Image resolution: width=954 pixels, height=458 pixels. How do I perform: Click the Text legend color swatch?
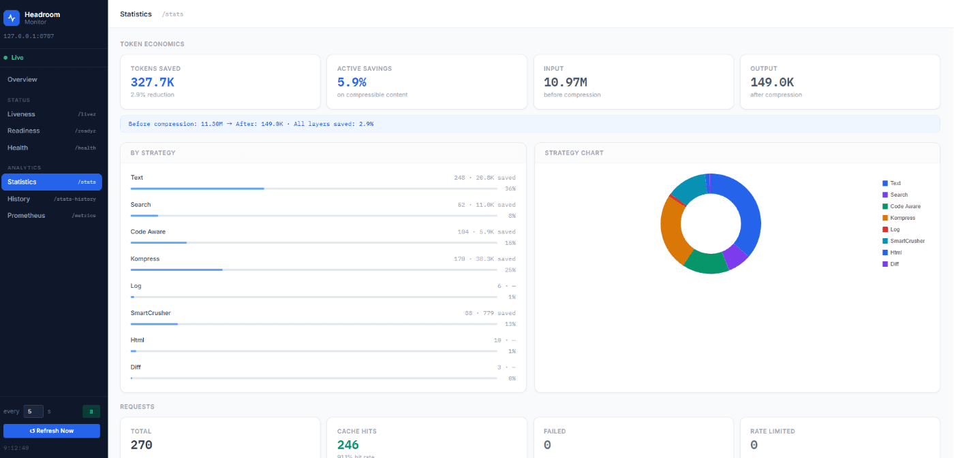coord(885,183)
